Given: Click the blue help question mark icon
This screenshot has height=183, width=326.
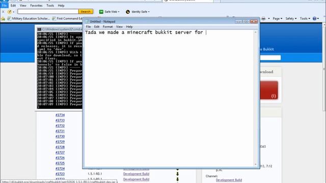Looking at the screenshot, I should click(x=314, y=18).
